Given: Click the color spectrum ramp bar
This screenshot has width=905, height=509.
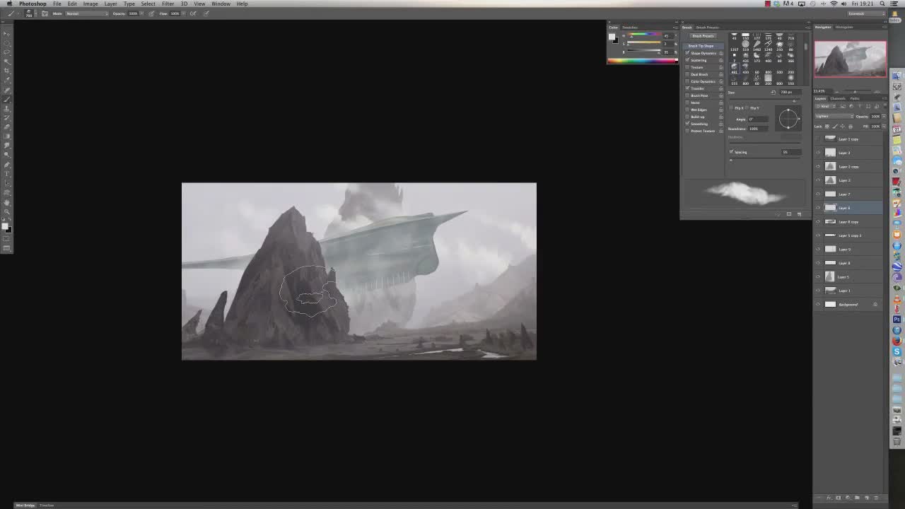Looking at the screenshot, I should tap(642, 61).
